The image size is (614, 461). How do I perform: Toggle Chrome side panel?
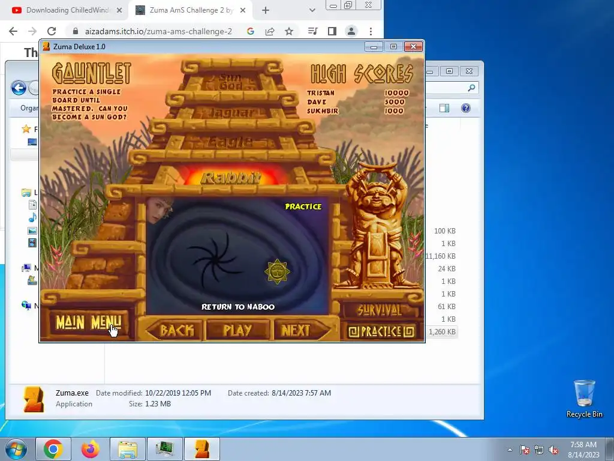(x=332, y=31)
